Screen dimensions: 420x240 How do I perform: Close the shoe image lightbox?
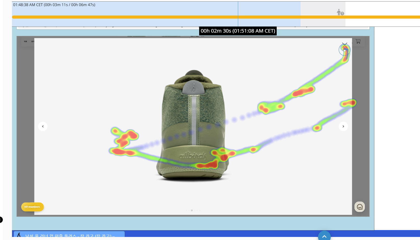(x=345, y=45)
